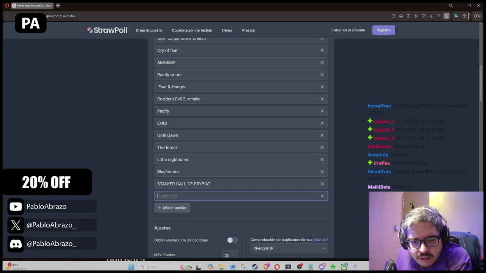Image resolution: width=486 pixels, height=273 pixels.
Task: Click the page vertical scrollbar
Action: pyautogui.click(x=482, y=83)
